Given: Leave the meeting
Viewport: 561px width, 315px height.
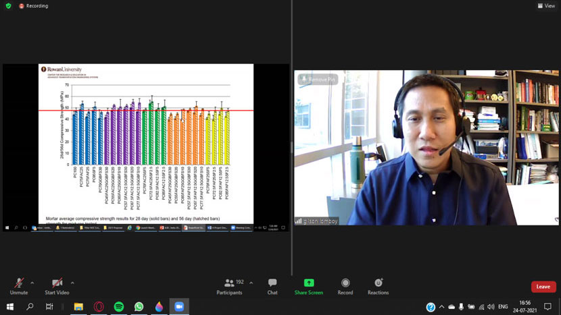Looking at the screenshot, I should click(543, 287).
